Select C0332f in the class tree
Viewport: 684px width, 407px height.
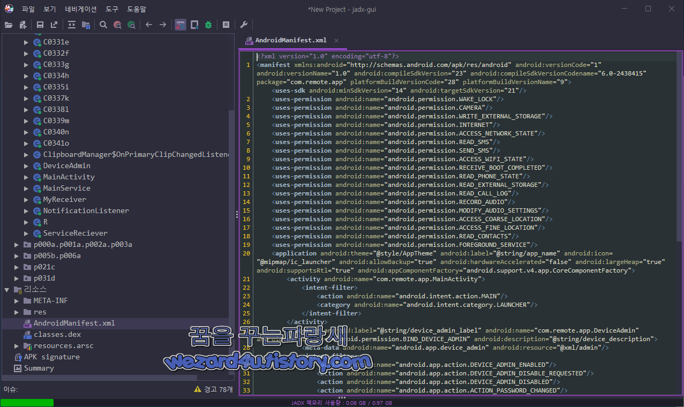point(56,53)
